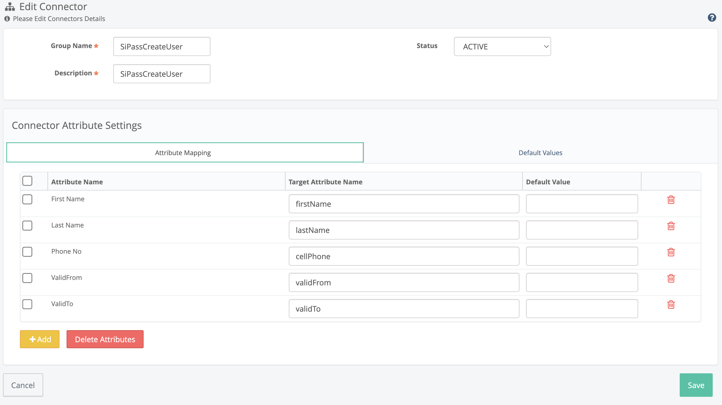The image size is (722, 405).
Task: Edit the lastName target attribute field
Action: pos(404,230)
